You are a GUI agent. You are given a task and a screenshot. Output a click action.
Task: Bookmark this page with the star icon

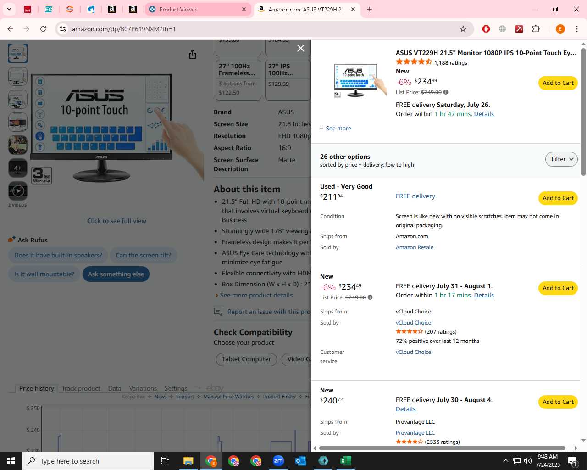tap(463, 29)
